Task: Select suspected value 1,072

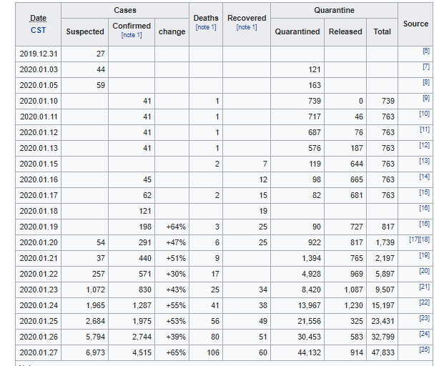Action: point(95,290)
